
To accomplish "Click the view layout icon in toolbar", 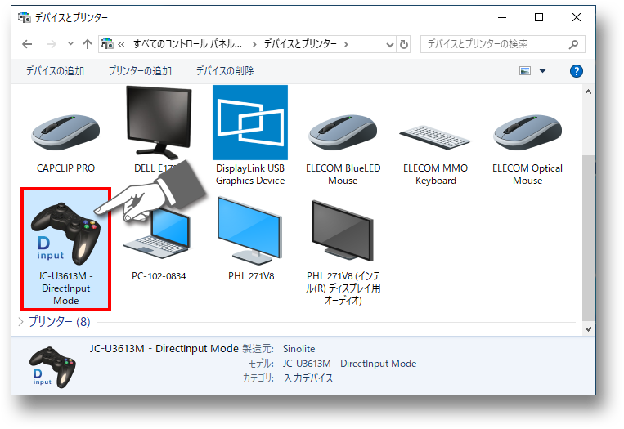I will (525, 71).
